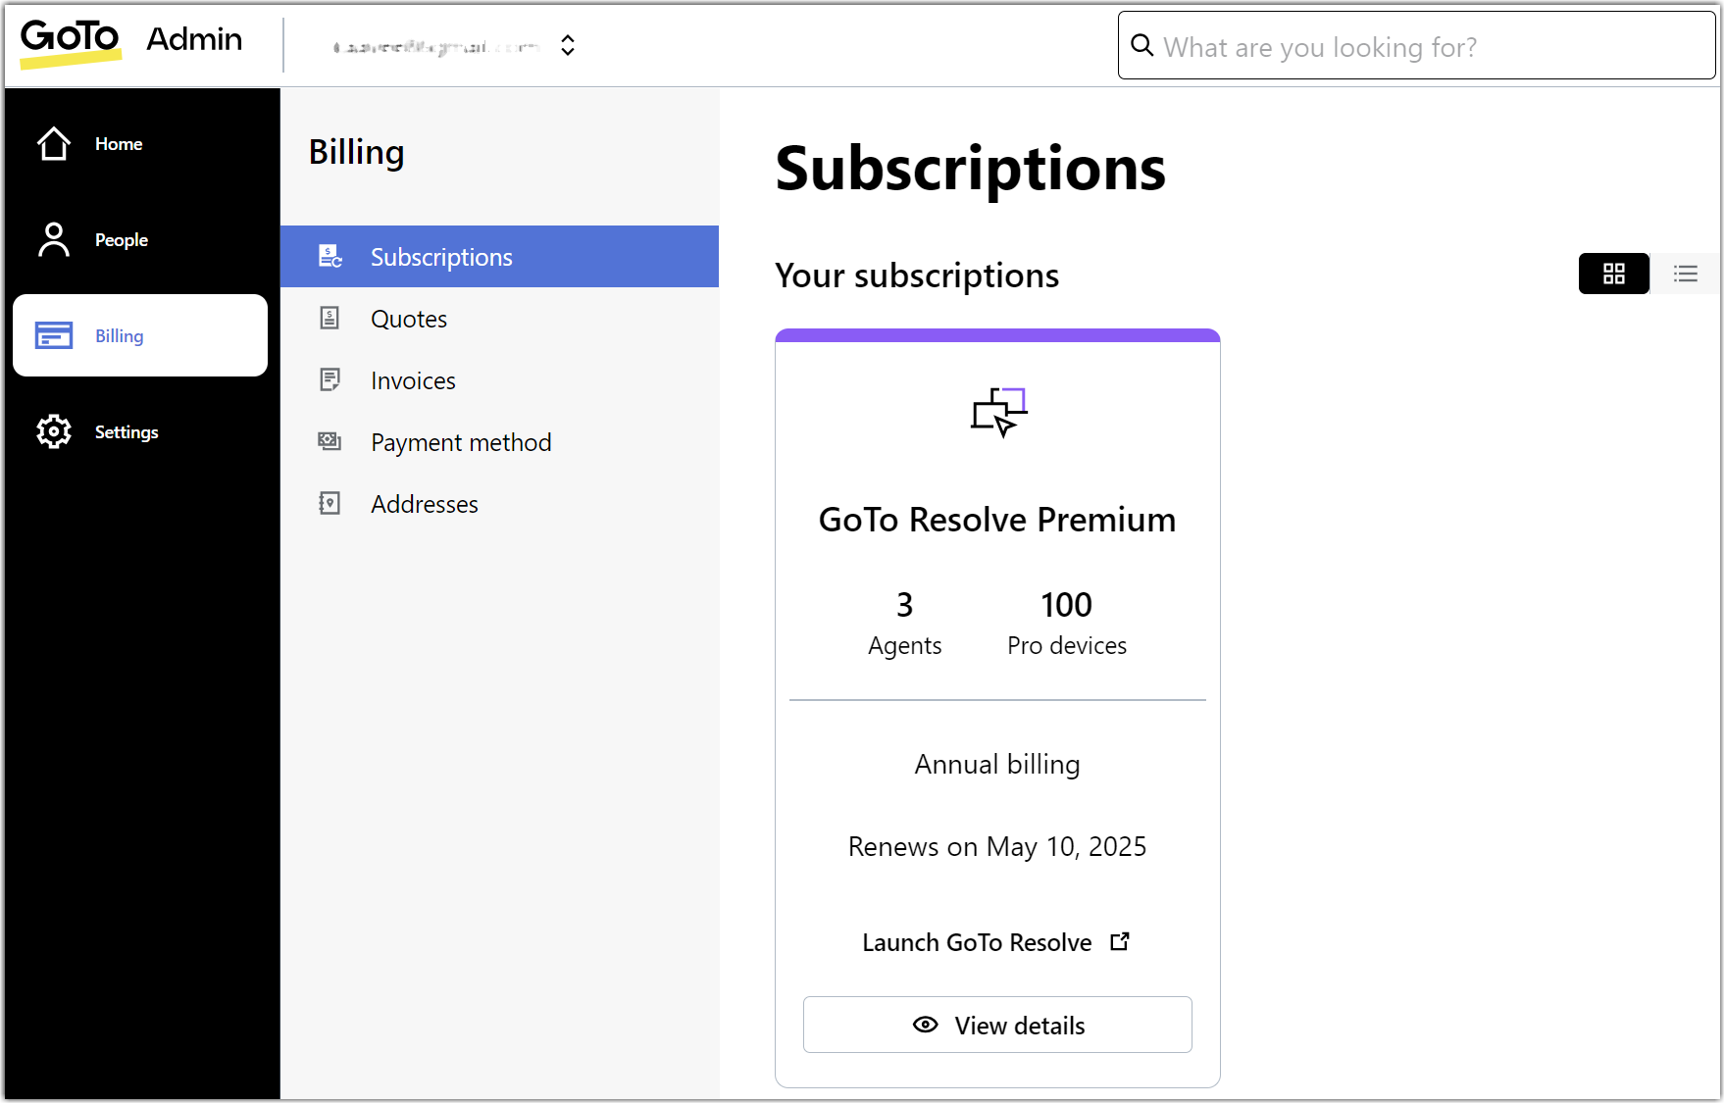Select the Invoices document icon
This screenshot has width=1725, height=1104.
[x=330, y=379]
